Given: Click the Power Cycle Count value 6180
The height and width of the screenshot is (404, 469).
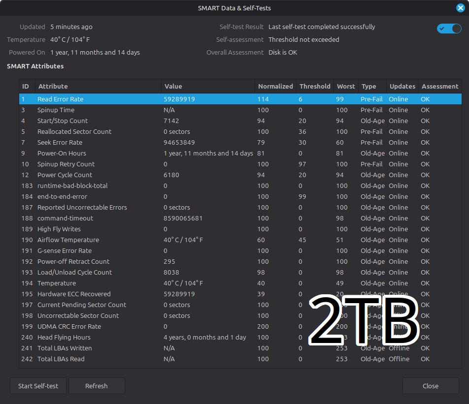Looking at the screenshot, I should pos(171,175).
